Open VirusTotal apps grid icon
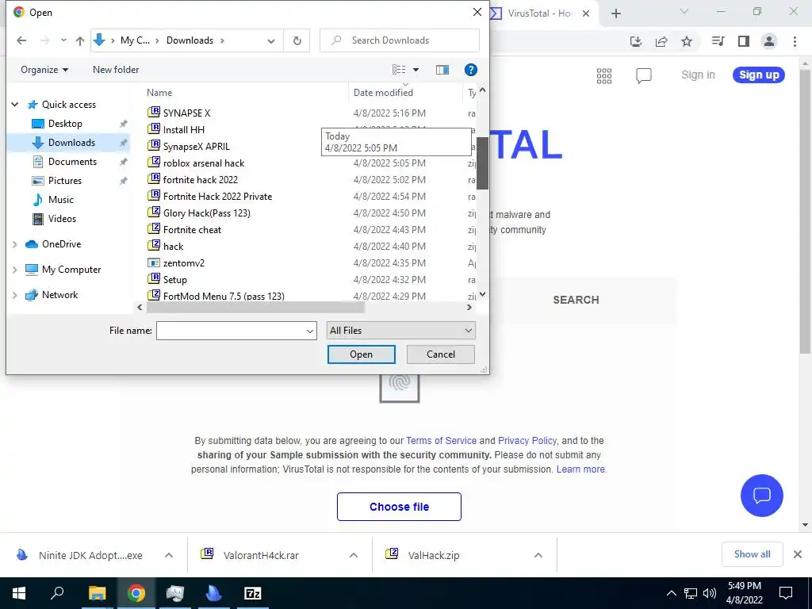 pos(603,75)
